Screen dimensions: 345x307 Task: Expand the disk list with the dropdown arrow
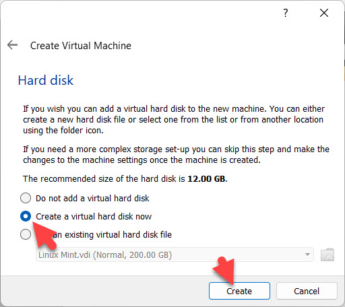[x=307, y=254]
